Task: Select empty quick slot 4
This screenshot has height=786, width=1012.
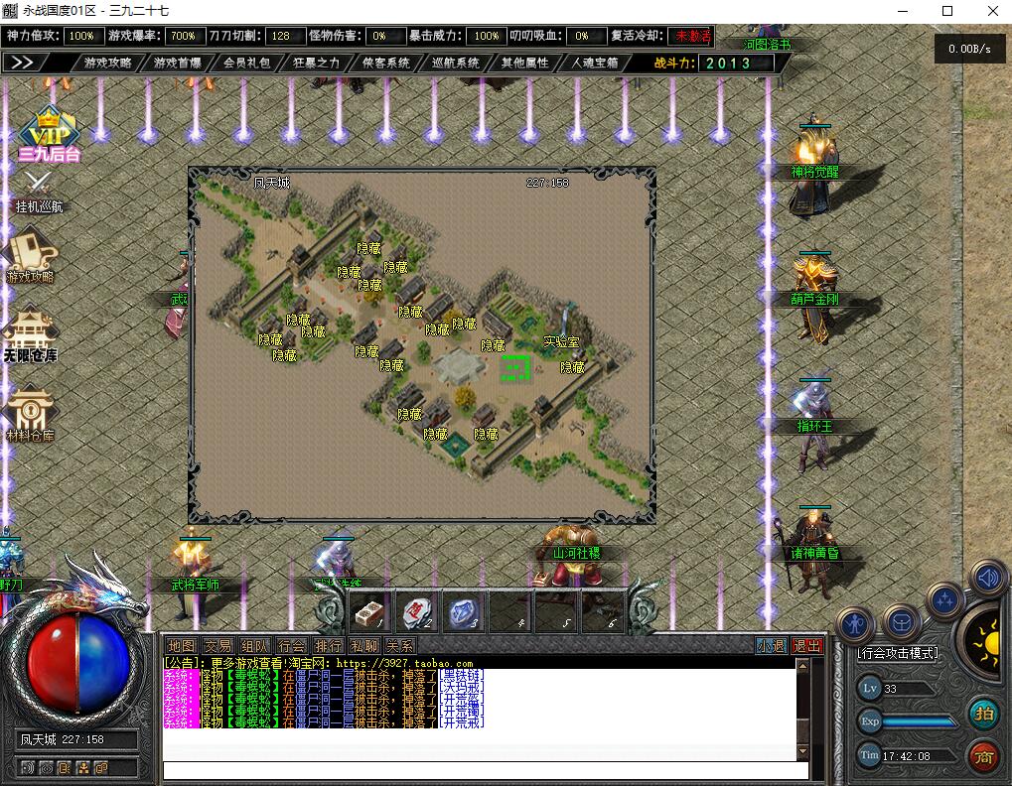Action: [509, 614]
